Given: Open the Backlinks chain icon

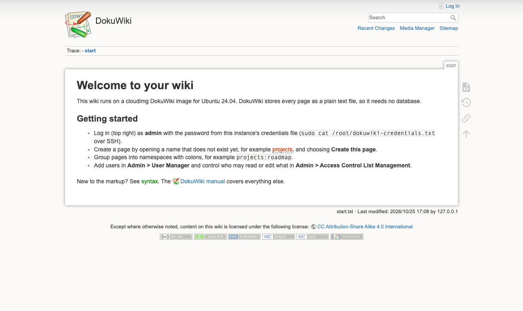Looking at the screenshot, I should click(466, 118).
